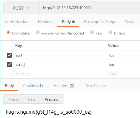Select the form-data radio button
This screenshot has height=118, width=140.
8,32
